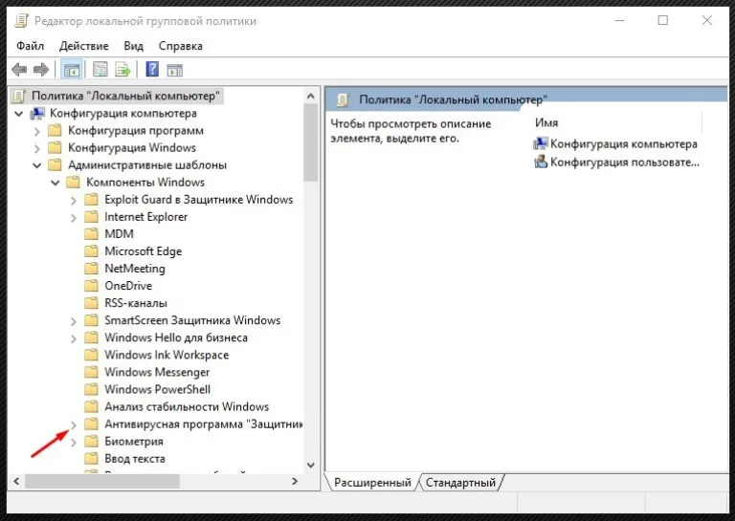
Task: Click the folder icon of Административные шаблоны
Action: (55, 164)
